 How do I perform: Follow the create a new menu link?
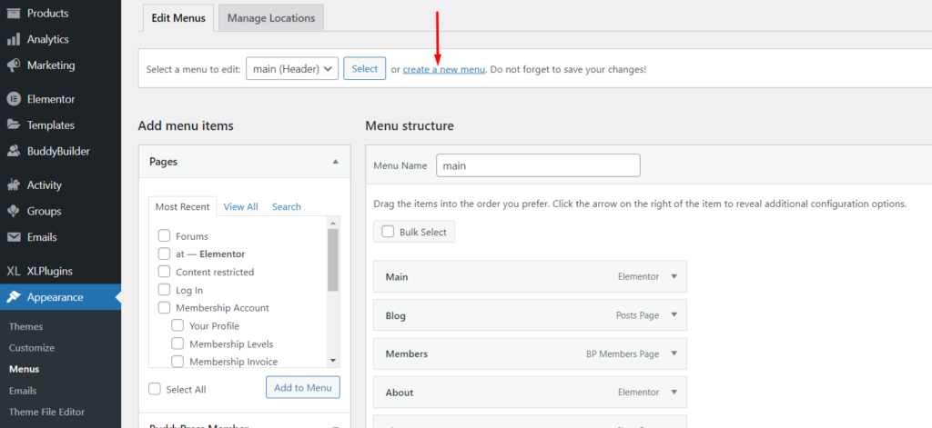(444, 69)
